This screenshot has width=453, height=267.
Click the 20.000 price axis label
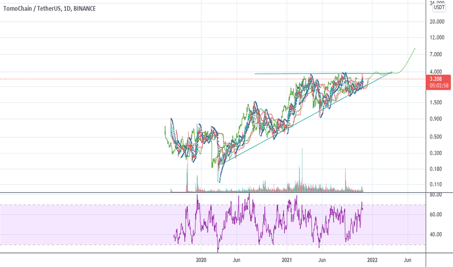[437, 22]
